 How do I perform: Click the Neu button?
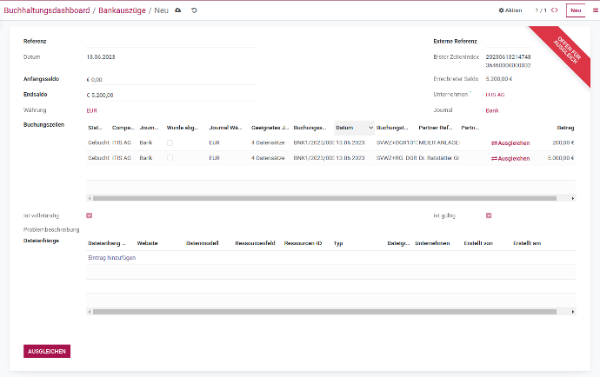pos(575,10)
